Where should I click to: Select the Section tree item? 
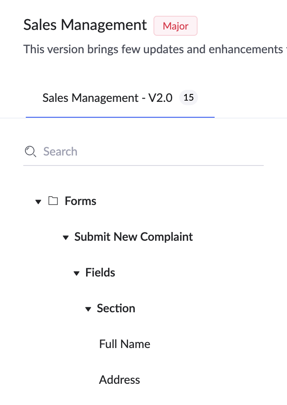[116, 309]
